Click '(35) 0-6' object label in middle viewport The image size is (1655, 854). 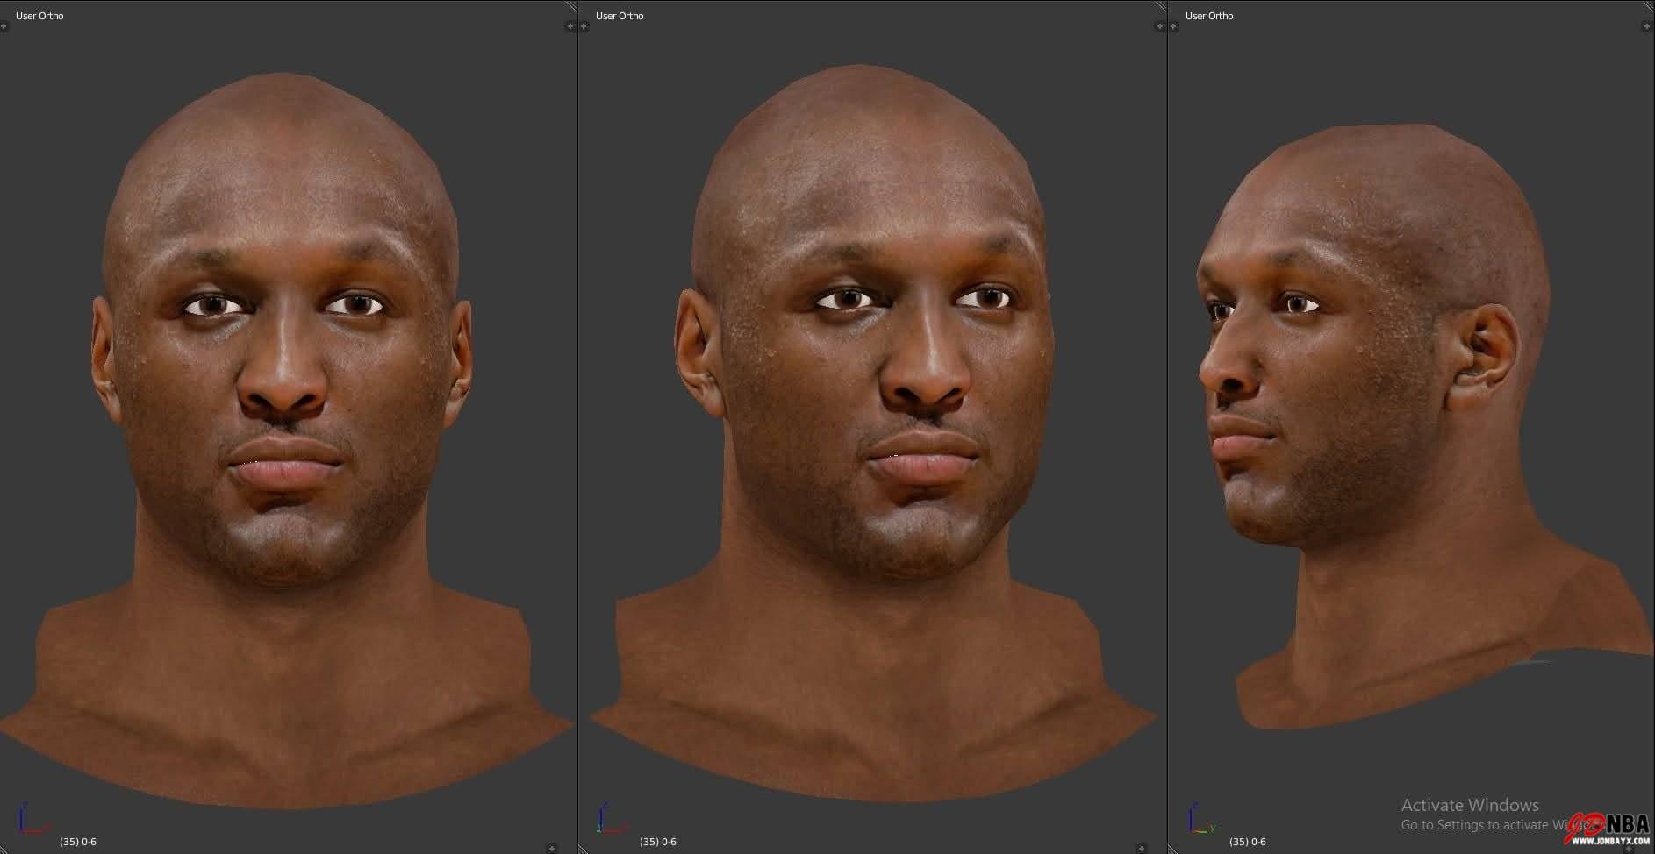(658, 842)
